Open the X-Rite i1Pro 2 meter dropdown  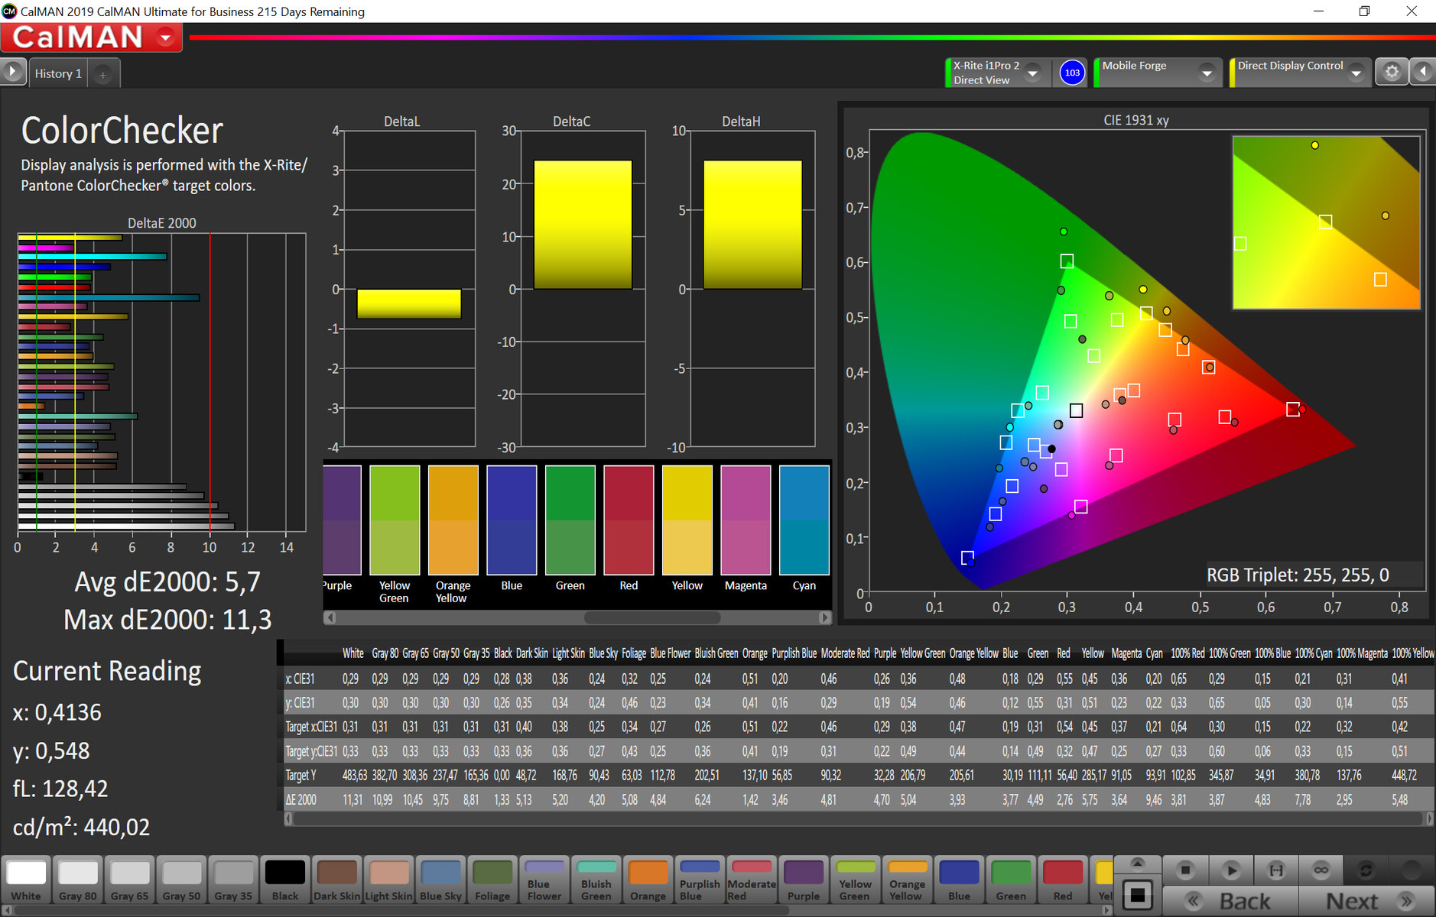1032,73
